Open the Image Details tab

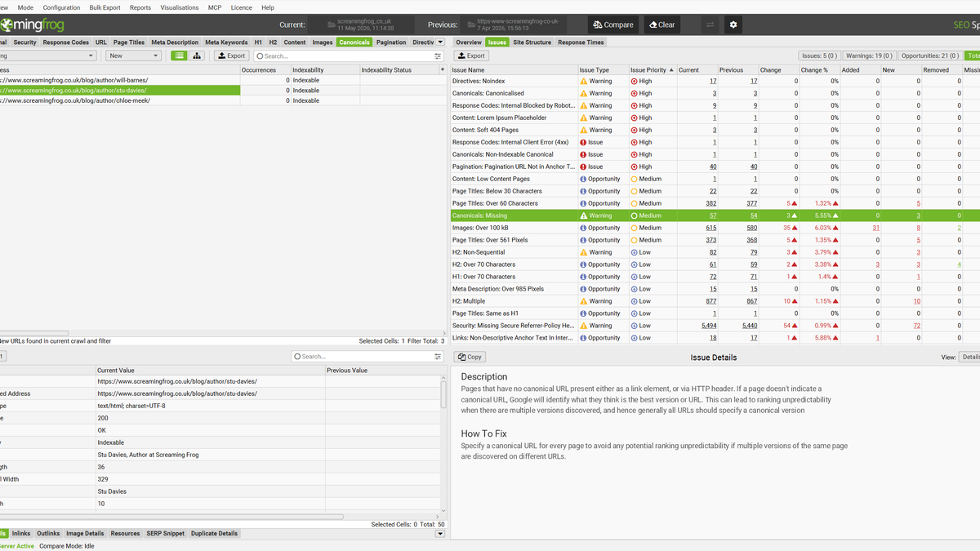point(85,534)
